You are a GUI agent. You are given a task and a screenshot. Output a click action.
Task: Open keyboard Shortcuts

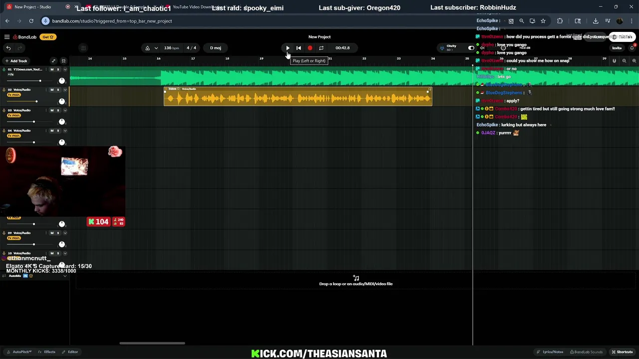click(622, 352)
